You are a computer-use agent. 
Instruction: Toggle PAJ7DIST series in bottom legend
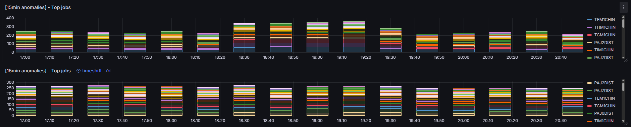[603, 91]
